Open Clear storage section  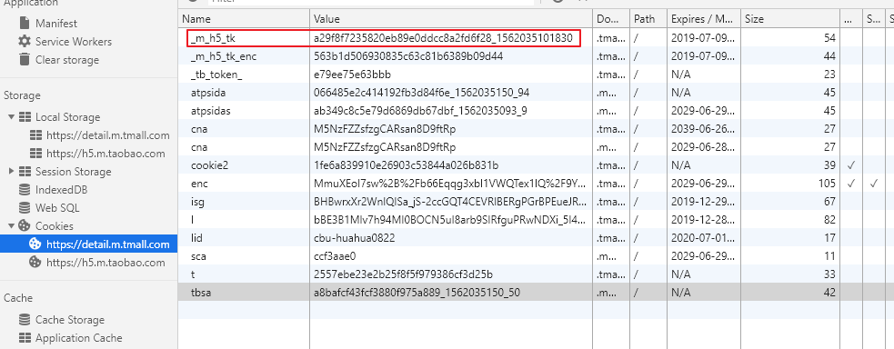[x=66, y=60]
